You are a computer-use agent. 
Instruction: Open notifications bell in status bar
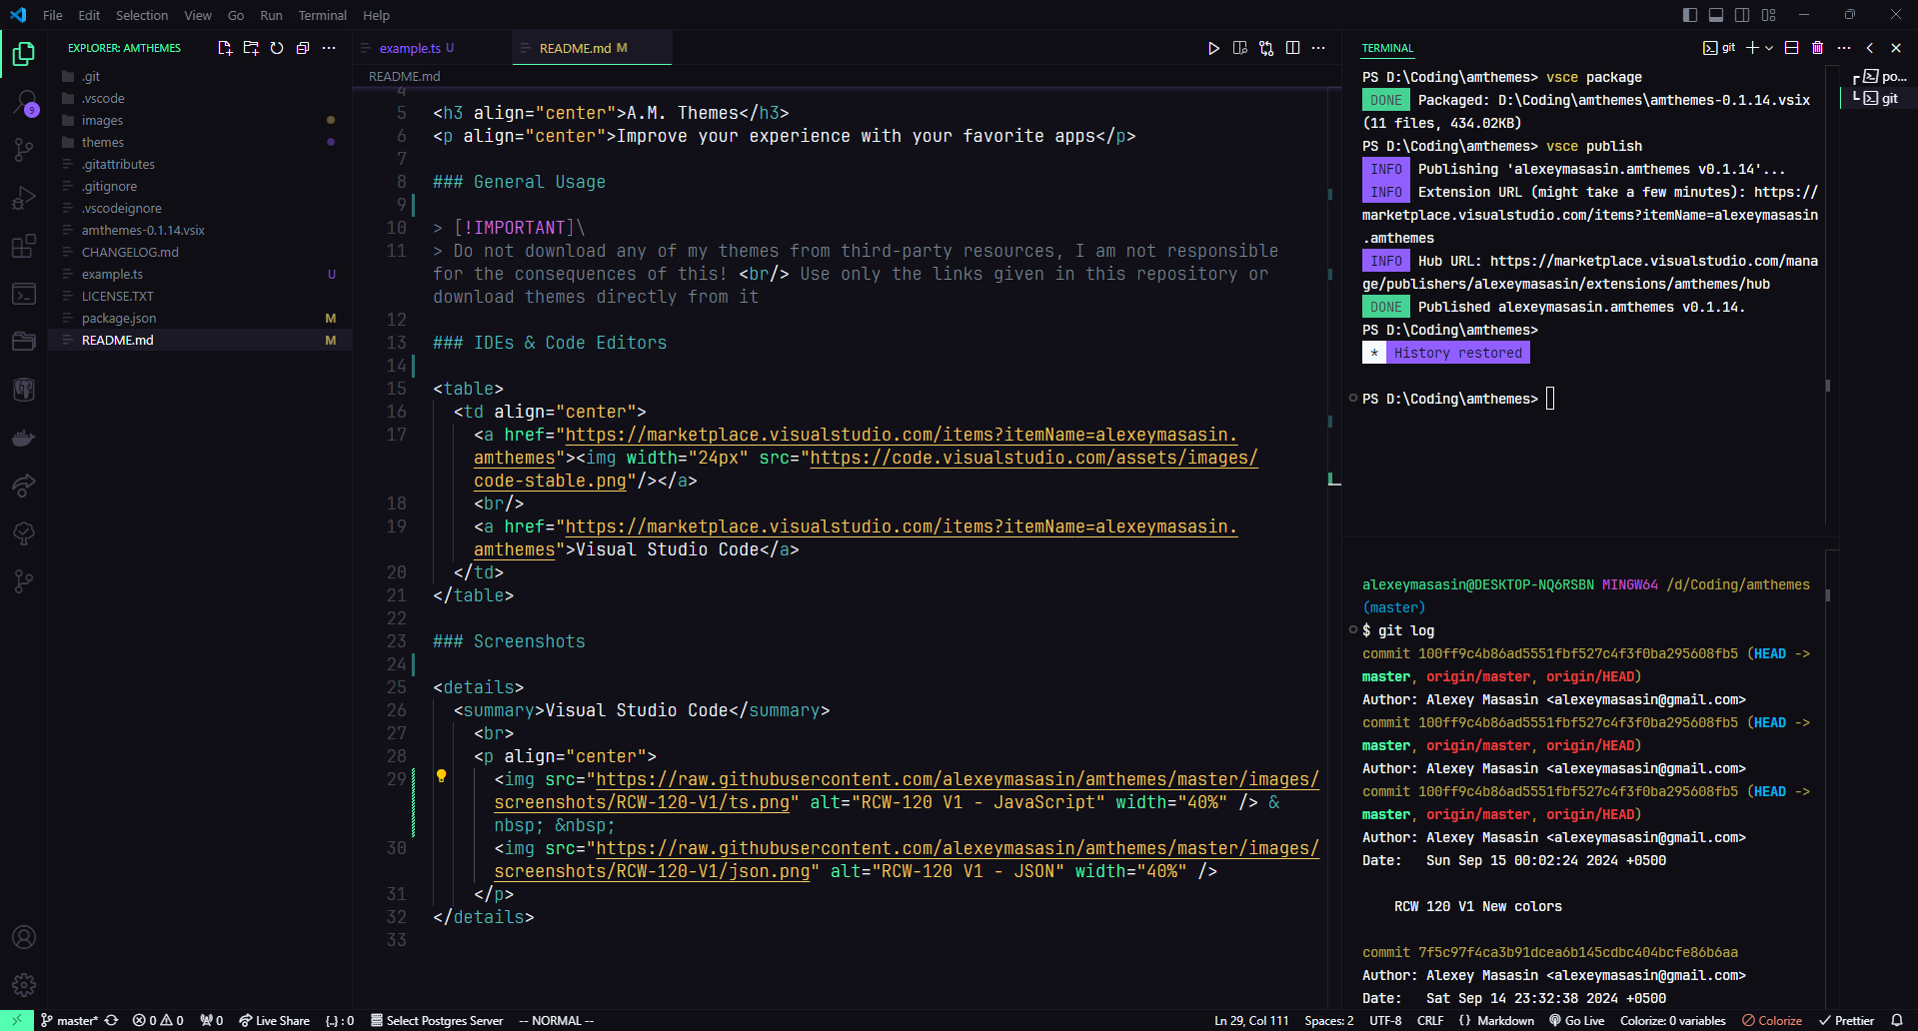tap(1897, 1021)
